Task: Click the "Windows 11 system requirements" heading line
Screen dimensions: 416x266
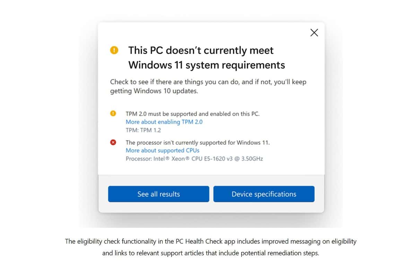Action: 206,65
